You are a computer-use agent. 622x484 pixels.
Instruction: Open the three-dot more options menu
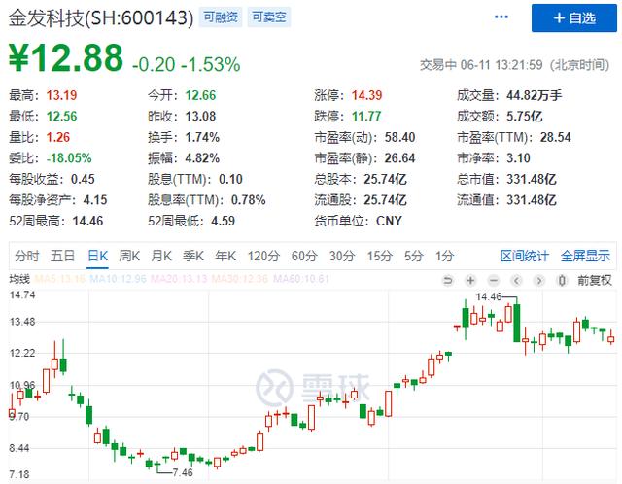501,17
